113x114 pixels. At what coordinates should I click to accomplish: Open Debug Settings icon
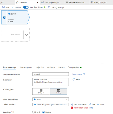(x=49, y=7)
